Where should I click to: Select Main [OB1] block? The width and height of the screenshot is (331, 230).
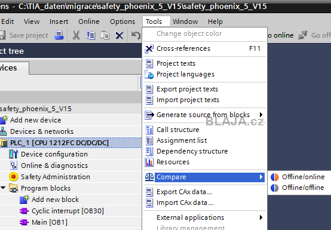click(50, 222)
